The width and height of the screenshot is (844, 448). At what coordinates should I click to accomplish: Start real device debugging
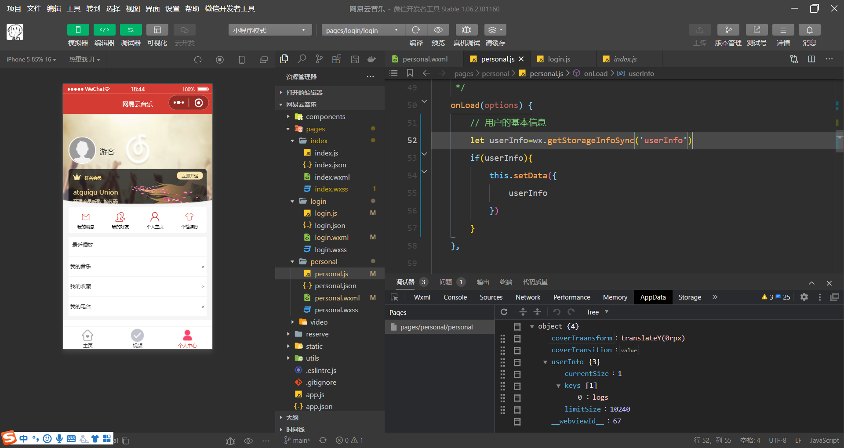coord(466,30)
